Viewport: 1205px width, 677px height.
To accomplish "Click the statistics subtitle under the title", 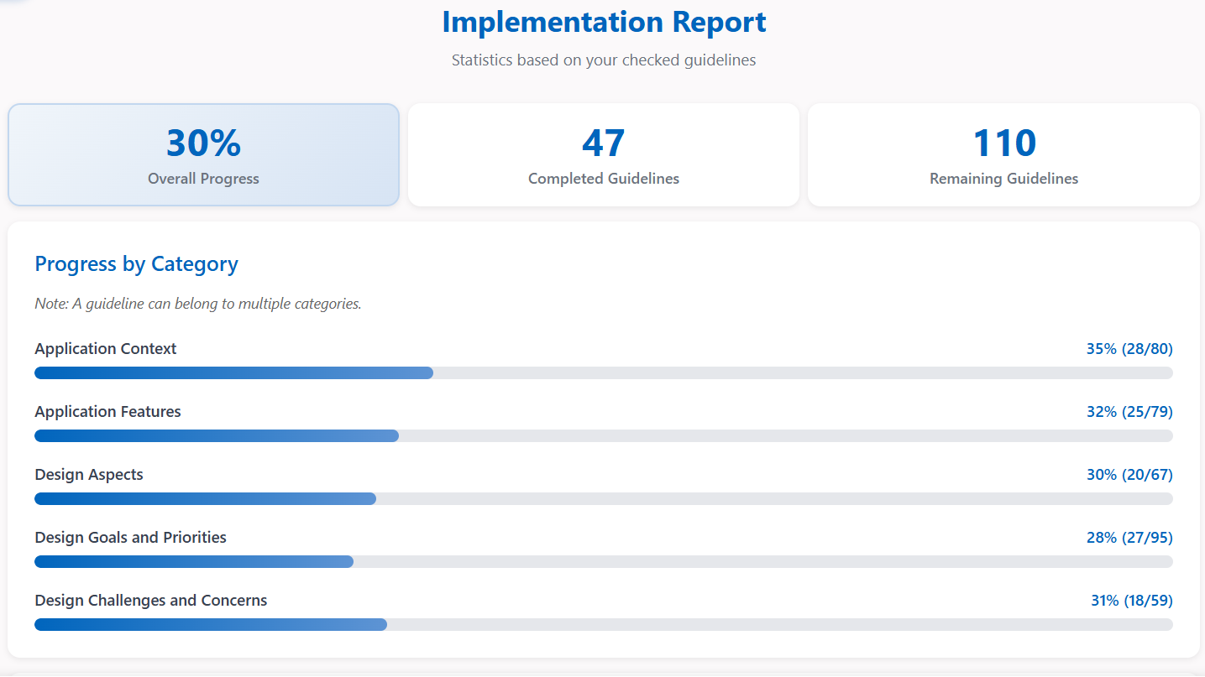I will [604, 60].
